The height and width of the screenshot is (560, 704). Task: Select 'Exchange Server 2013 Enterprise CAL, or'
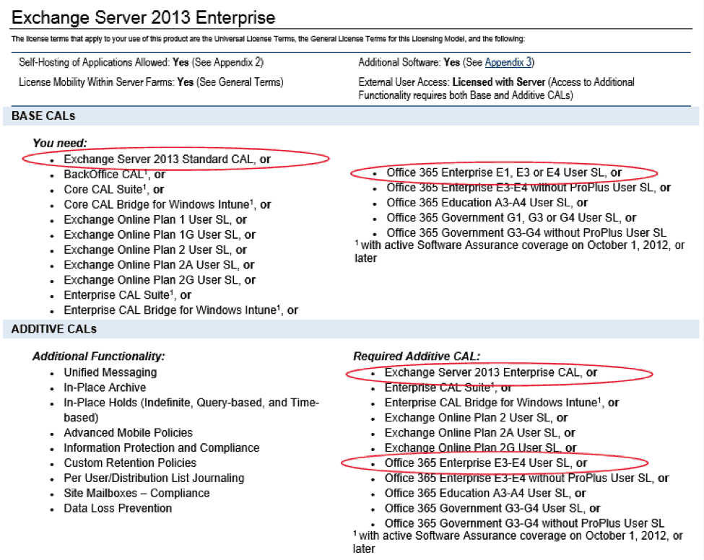(x=490, y=372)
